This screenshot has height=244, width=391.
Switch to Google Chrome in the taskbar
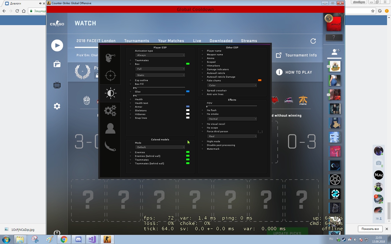click(x=64, y=239)
